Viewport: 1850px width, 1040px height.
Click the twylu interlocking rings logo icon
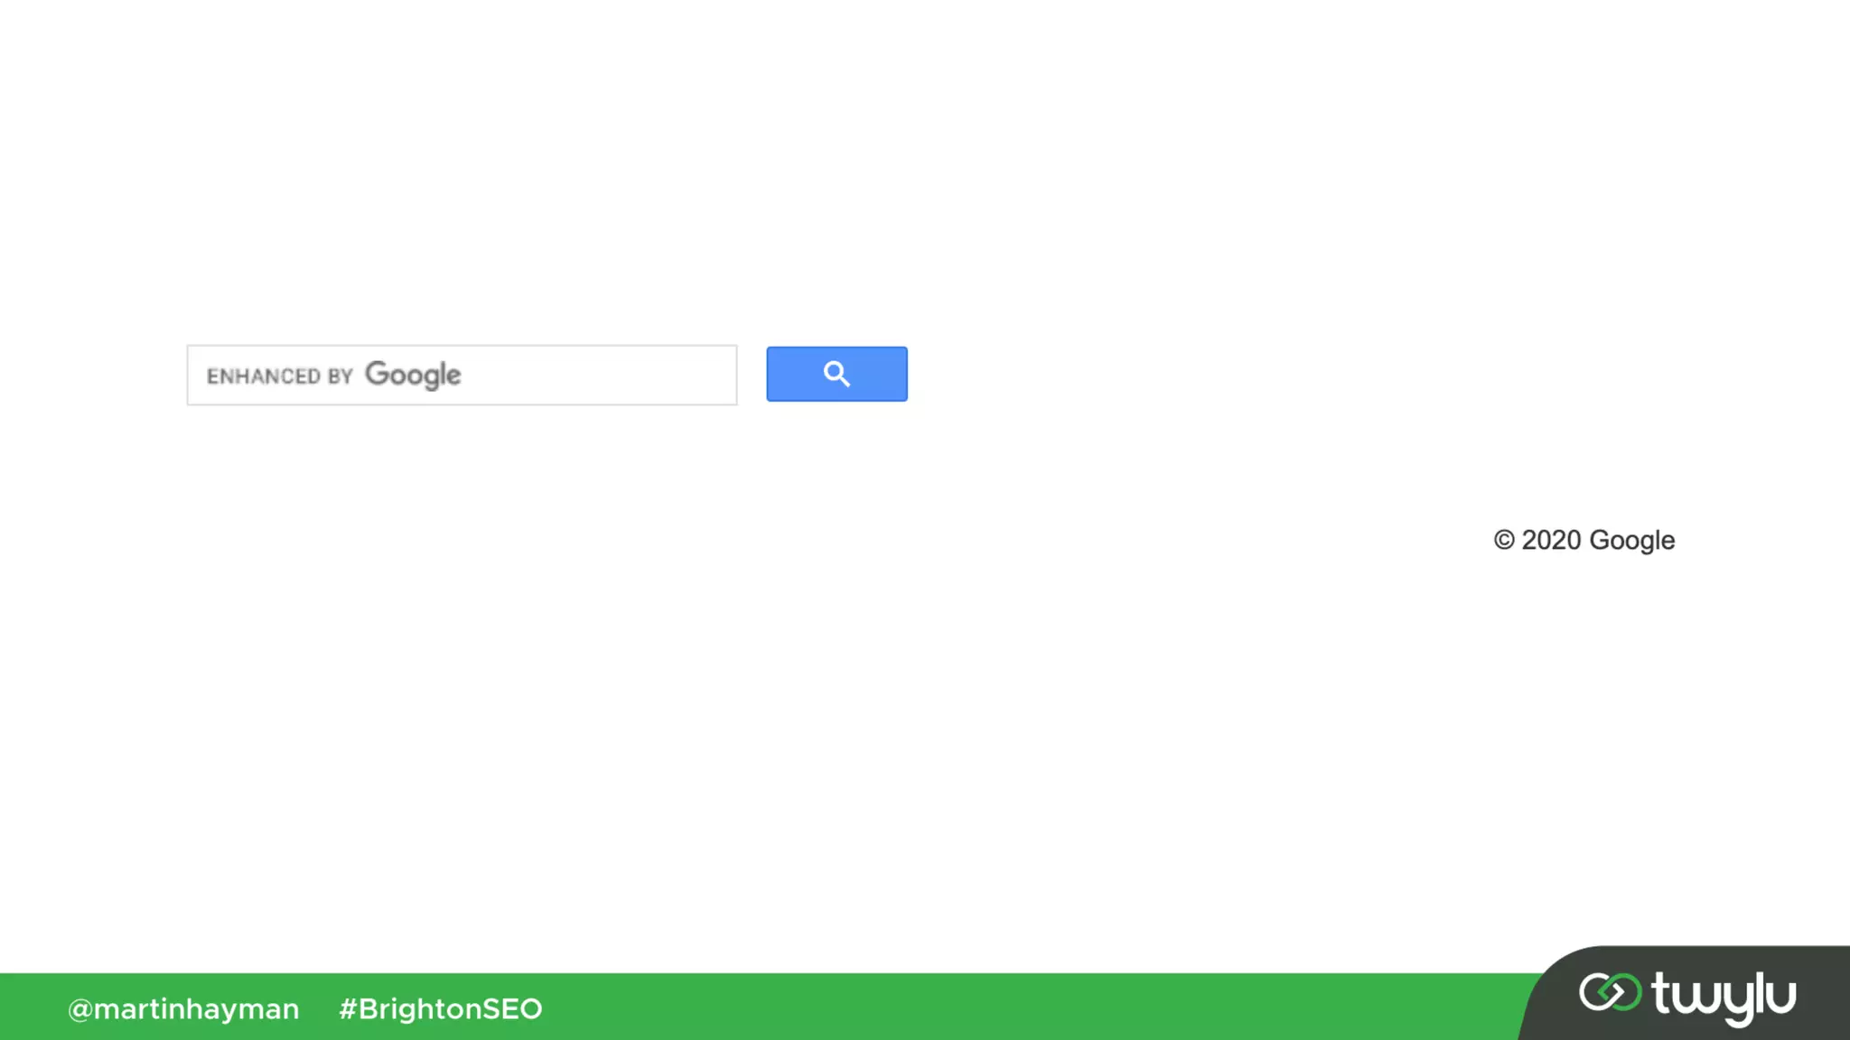click(x=1610, y=993)
